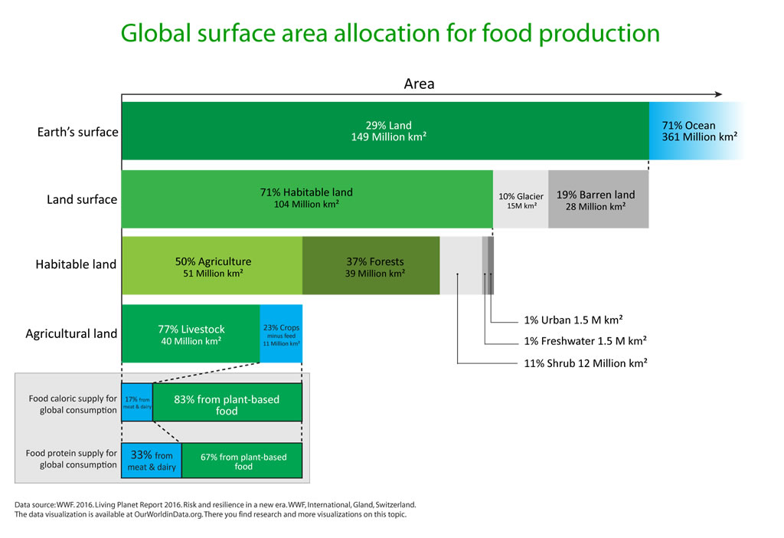Click the 'Agricultural land' row label
784x538 pixels.
71,334
